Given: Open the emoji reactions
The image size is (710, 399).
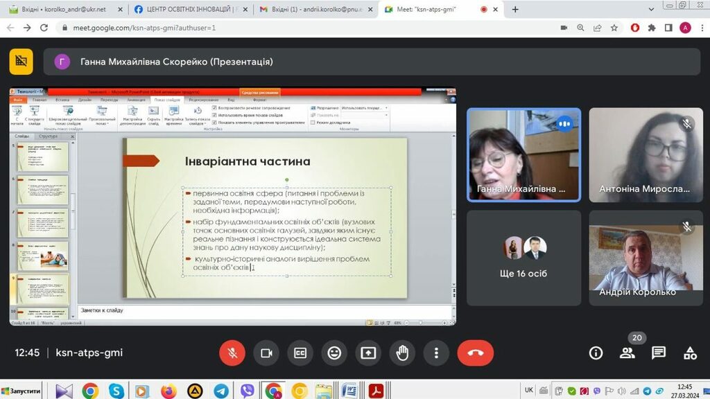Looking at the screenshot, I should 334,353.
